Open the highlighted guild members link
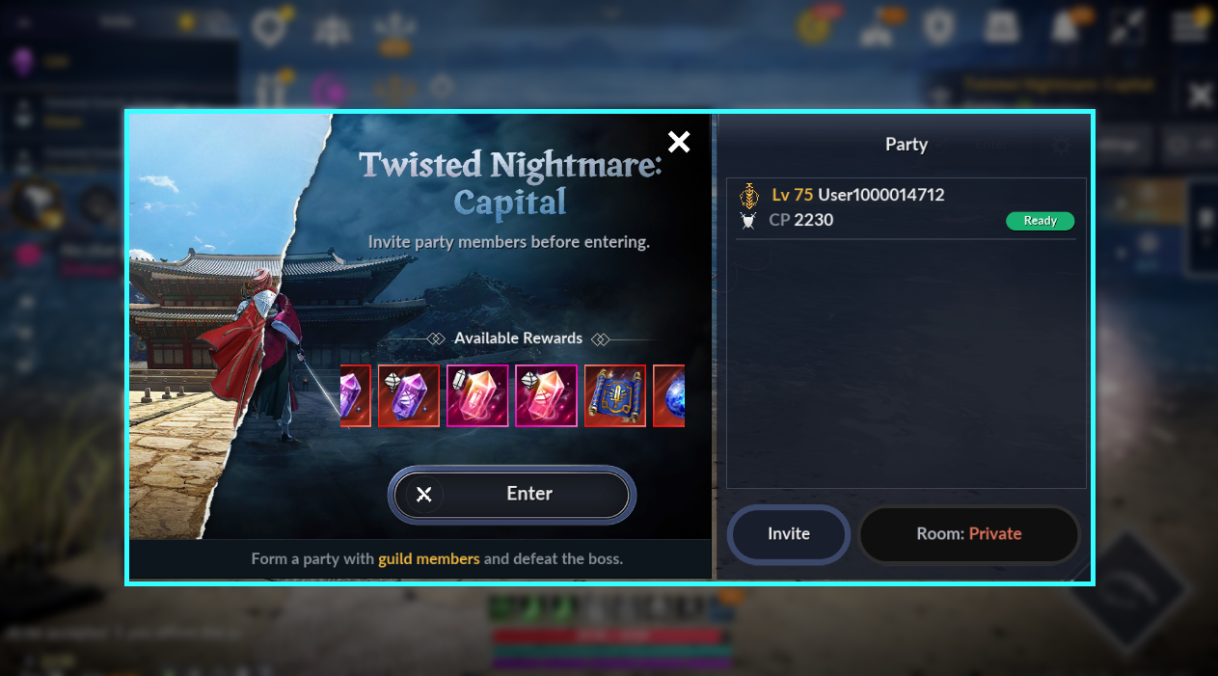The width and height of the screenshot is (1218, 676). point(429,558)
